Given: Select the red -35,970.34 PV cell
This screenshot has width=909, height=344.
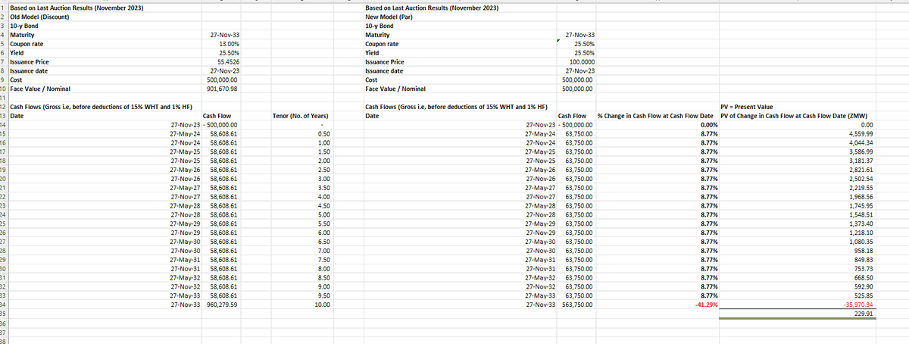Looking at the screenshot, I should [x=859, y=304].
